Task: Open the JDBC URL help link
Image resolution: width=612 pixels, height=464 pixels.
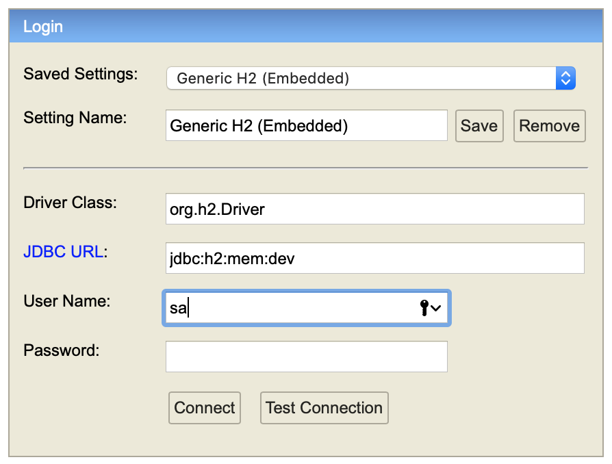Action: point(64,252)
